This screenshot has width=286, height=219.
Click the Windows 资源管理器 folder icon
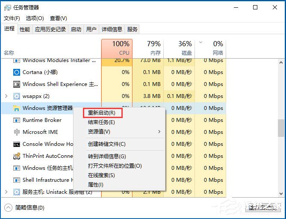17,108
